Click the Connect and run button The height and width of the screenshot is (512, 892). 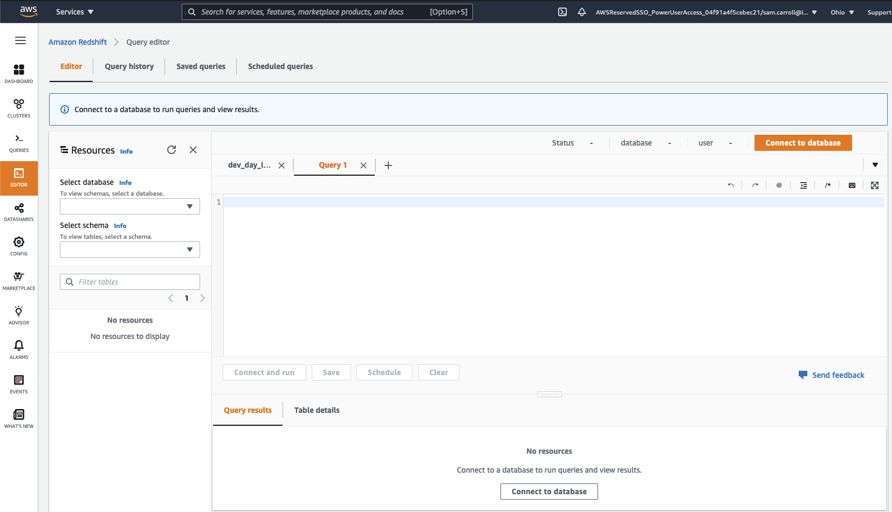point(264,372)
